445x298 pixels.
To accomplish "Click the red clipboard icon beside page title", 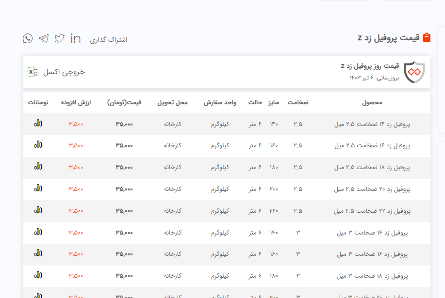I will coord(427,38).
